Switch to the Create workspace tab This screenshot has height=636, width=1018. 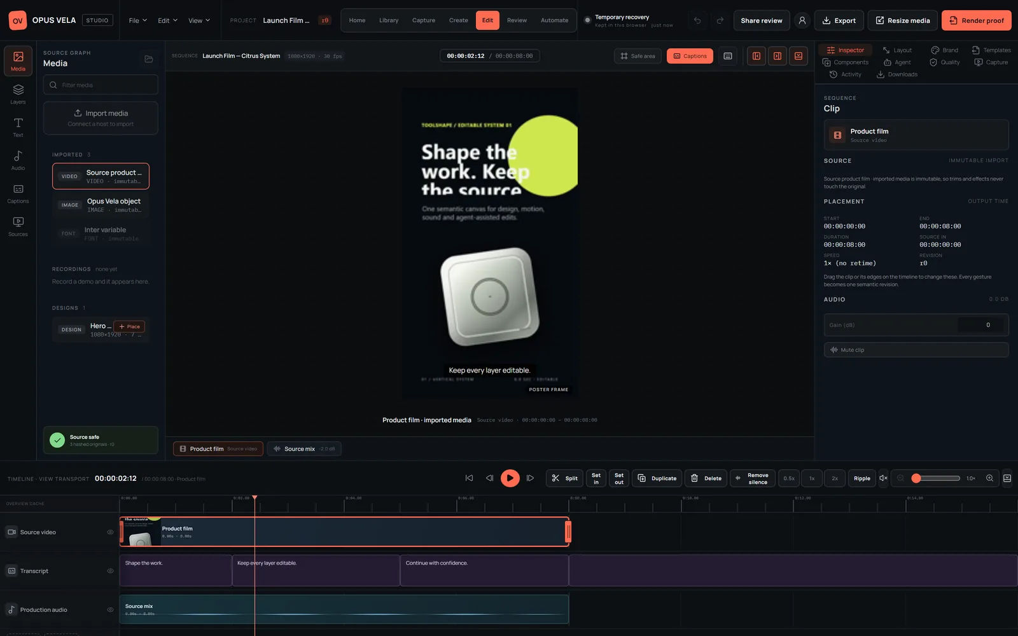click(458, 20)
